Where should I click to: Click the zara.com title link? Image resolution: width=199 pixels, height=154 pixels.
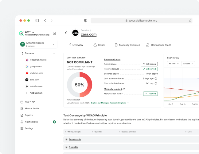pos(89,34)
